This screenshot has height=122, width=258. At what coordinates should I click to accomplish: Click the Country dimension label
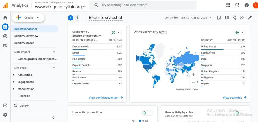coord(162,32)
